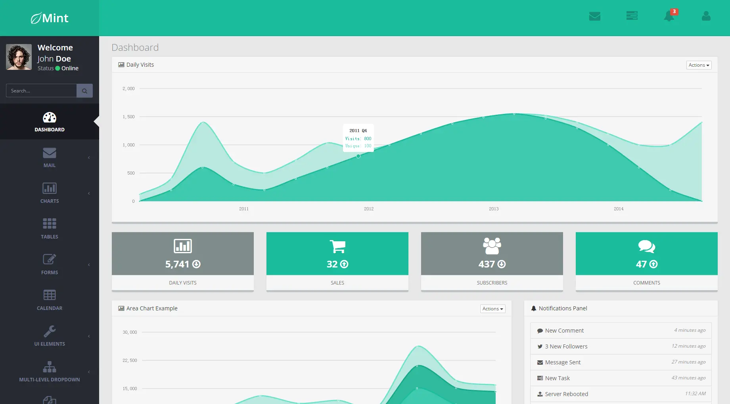Open the New Comment notification
Image resolution: width=730 pixels, height=404 pixels.
(x=621, y=331)
